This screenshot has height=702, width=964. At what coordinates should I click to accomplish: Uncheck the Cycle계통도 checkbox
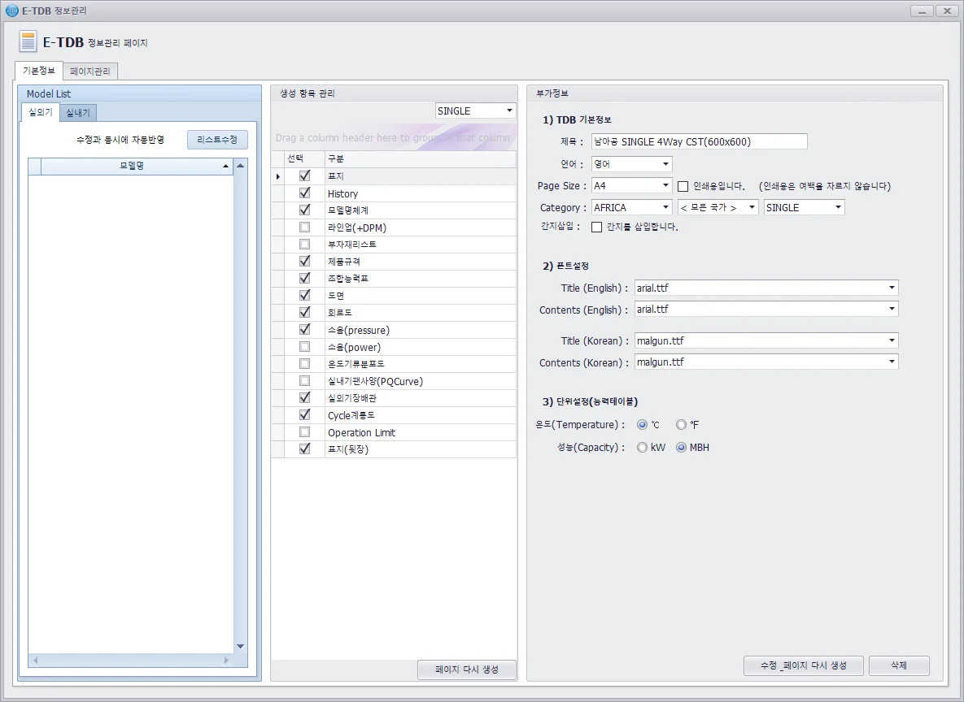304,415
